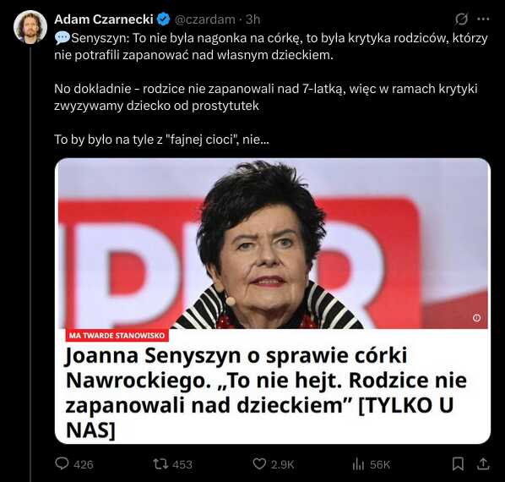View analytics via the bar chart icon

(358, 464)
